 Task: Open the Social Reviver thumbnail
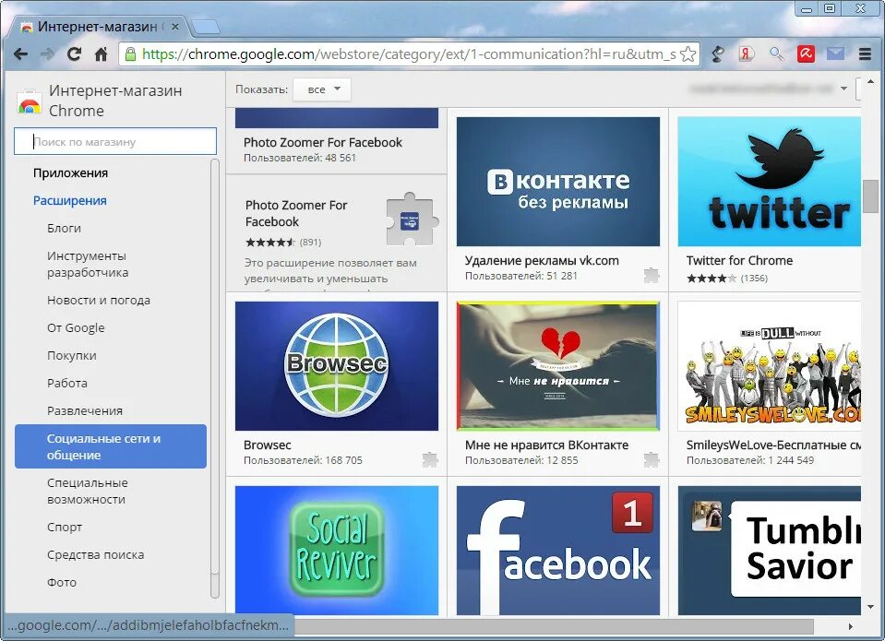(x=337, y=551)
